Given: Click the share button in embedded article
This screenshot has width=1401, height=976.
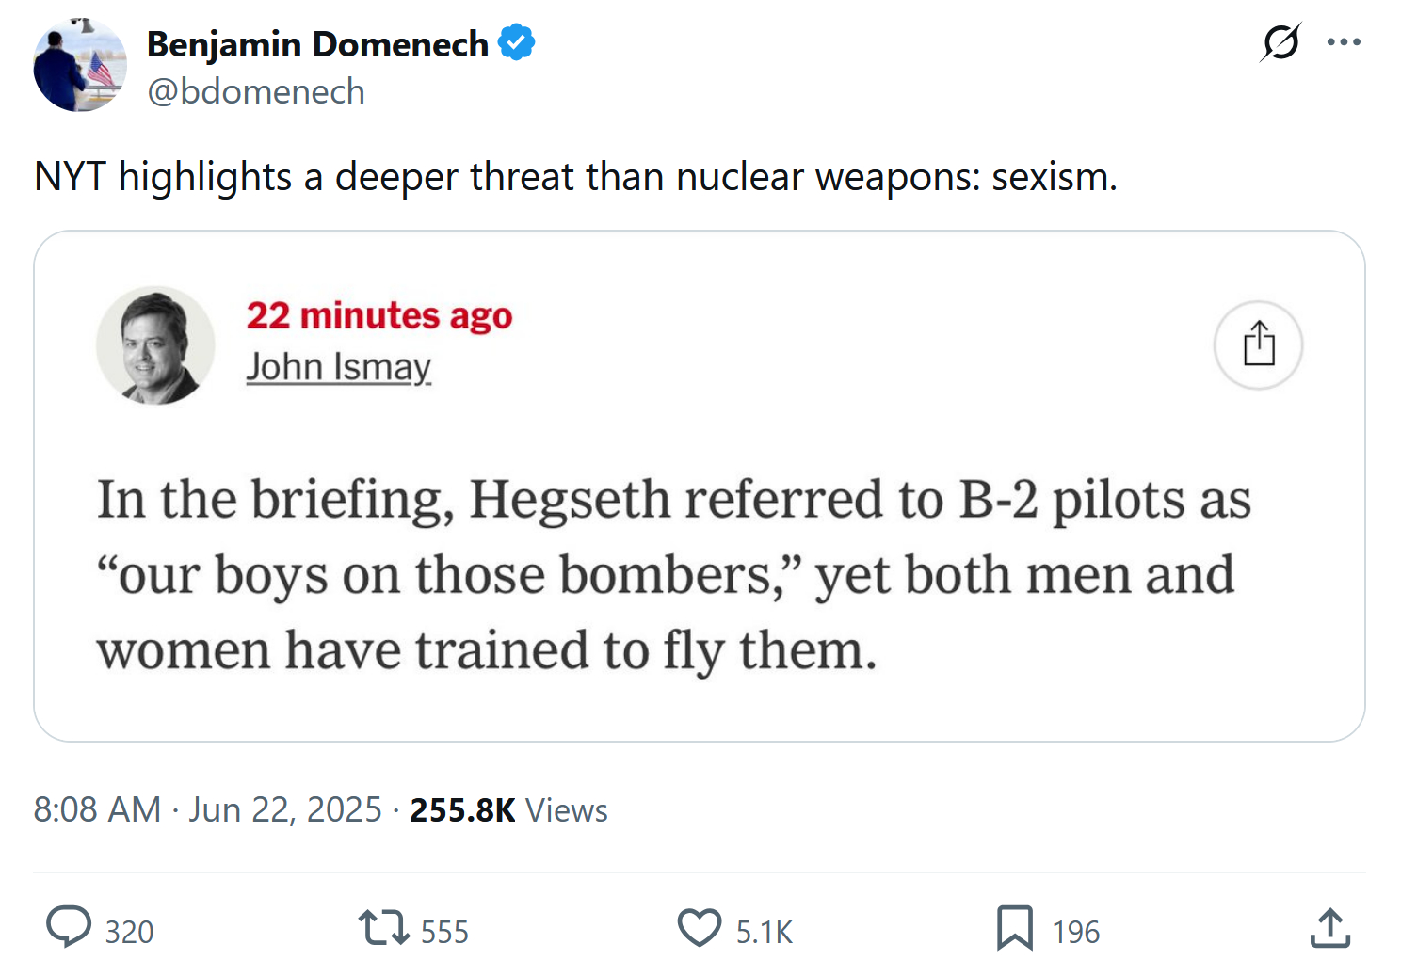Looking at the screenshot, I should [x=1258, y=344].
